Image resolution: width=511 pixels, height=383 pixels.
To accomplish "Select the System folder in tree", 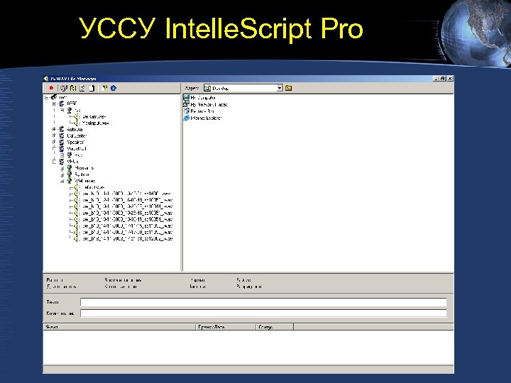I will (x=82, y=174).
